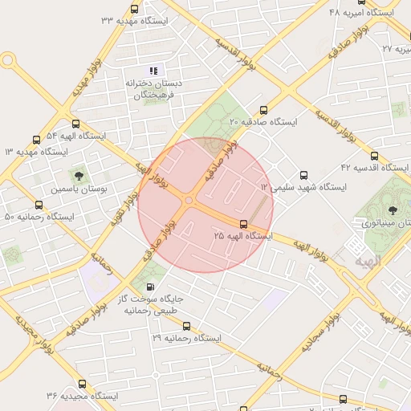Image resolution: width=411 pixels, height=411 pixels.
Task: Select the ایستگاه مجیدیه ۳۶ bus icon
Action: pos(82,384)
